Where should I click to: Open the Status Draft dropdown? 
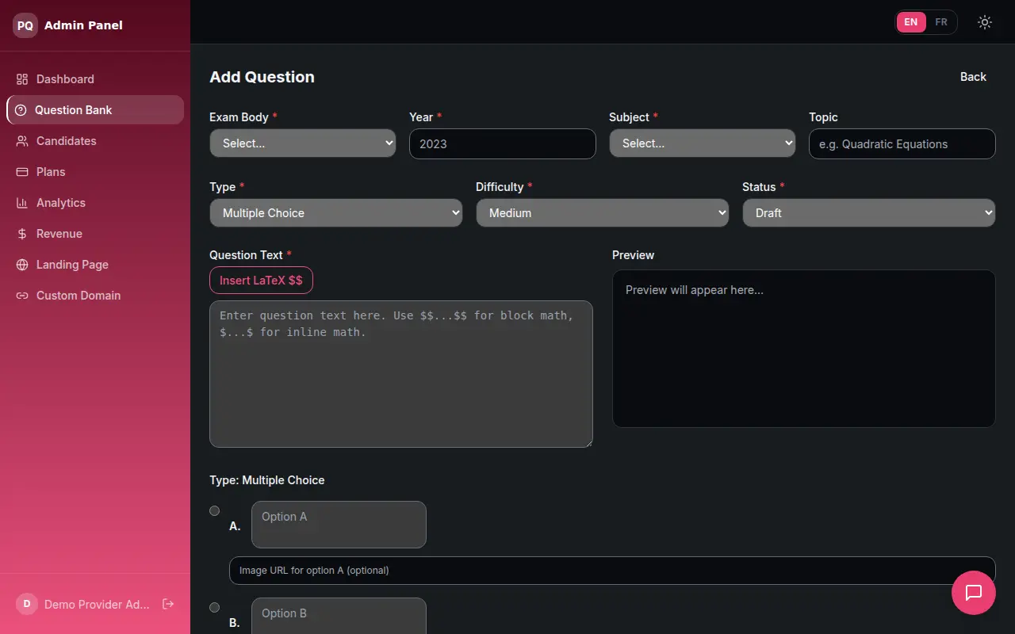[x=869, y=213]
